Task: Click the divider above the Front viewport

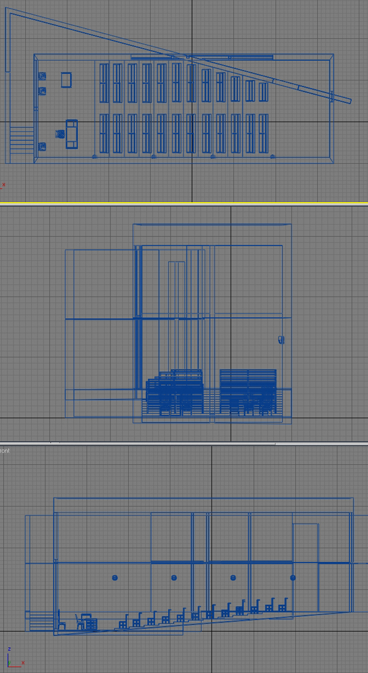Action: [x=184, y=442]
